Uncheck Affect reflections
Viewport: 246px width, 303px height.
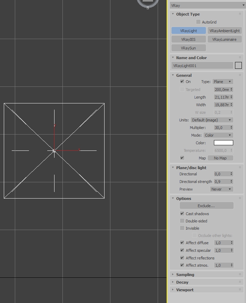tap(182, 258)
